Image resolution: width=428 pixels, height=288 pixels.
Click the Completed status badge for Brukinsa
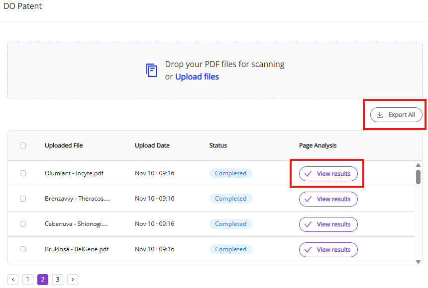tap(230, 249)
